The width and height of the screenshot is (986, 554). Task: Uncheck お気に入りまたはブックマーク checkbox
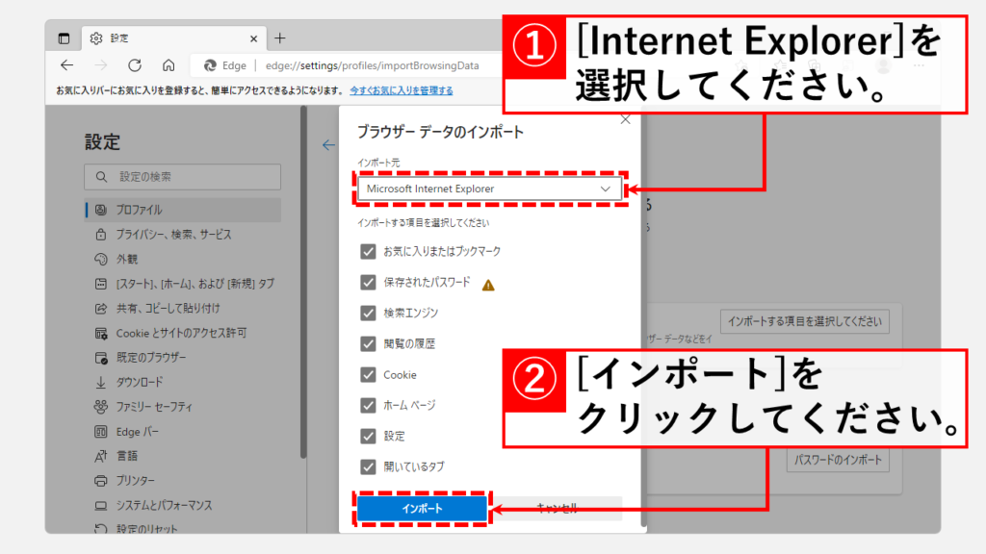tap(368, 251)
